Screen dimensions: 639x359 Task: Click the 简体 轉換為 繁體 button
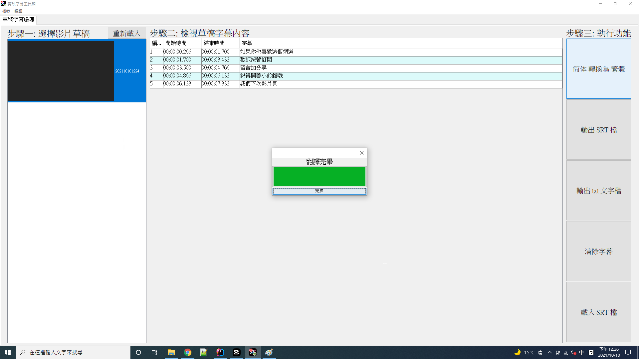(x=599, y=69)
